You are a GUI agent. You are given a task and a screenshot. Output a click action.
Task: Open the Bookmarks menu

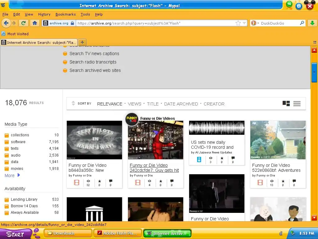(66, 14)
